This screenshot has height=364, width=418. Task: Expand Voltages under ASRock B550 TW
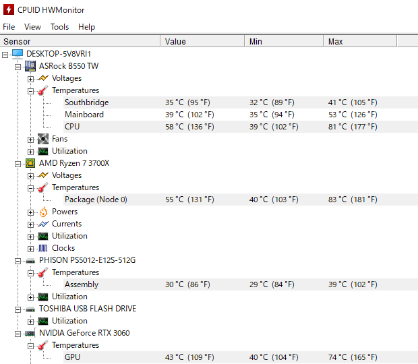click(30, 79)
